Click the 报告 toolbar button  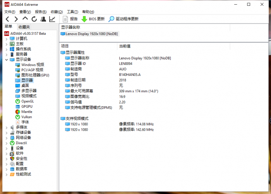[x=70, y=19]
